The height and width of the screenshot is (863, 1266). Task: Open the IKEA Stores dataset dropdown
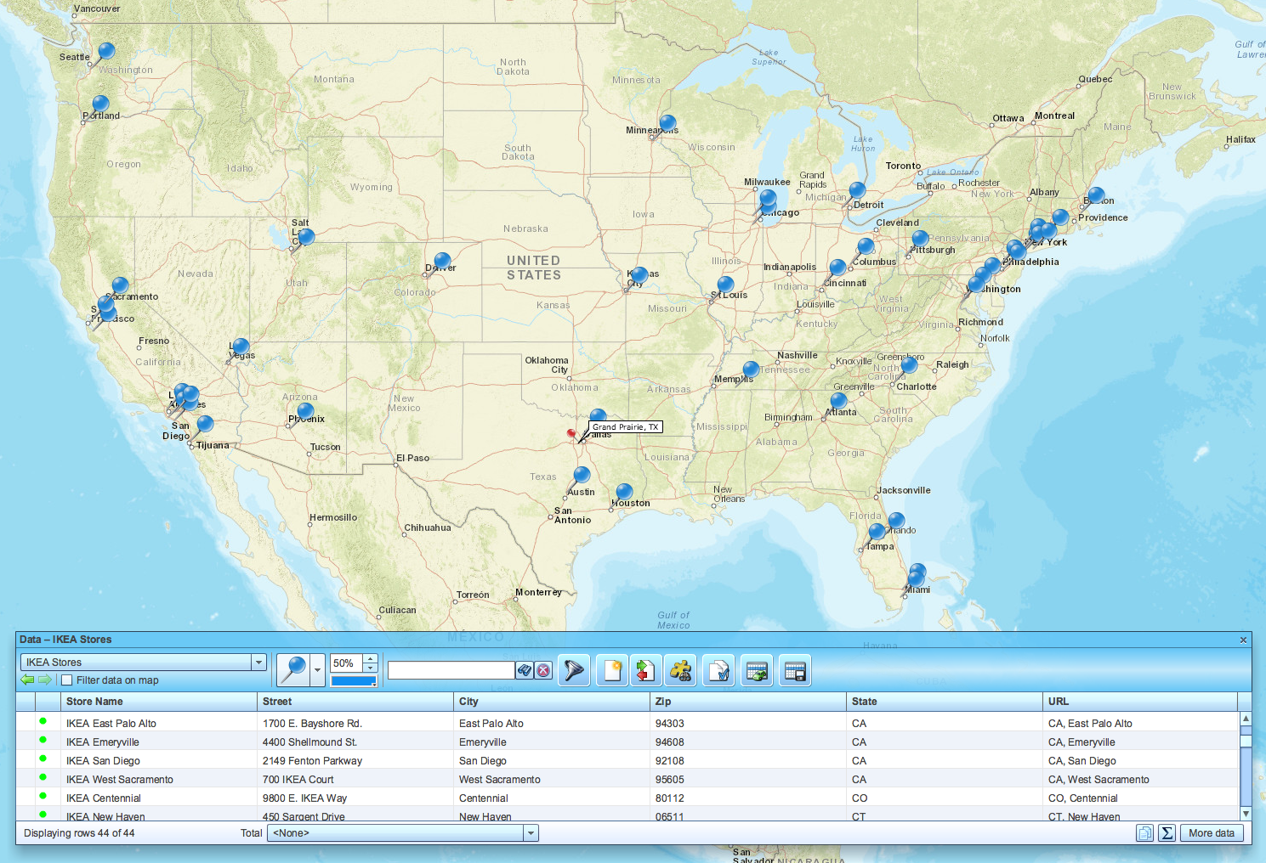[x=258, y=663]
